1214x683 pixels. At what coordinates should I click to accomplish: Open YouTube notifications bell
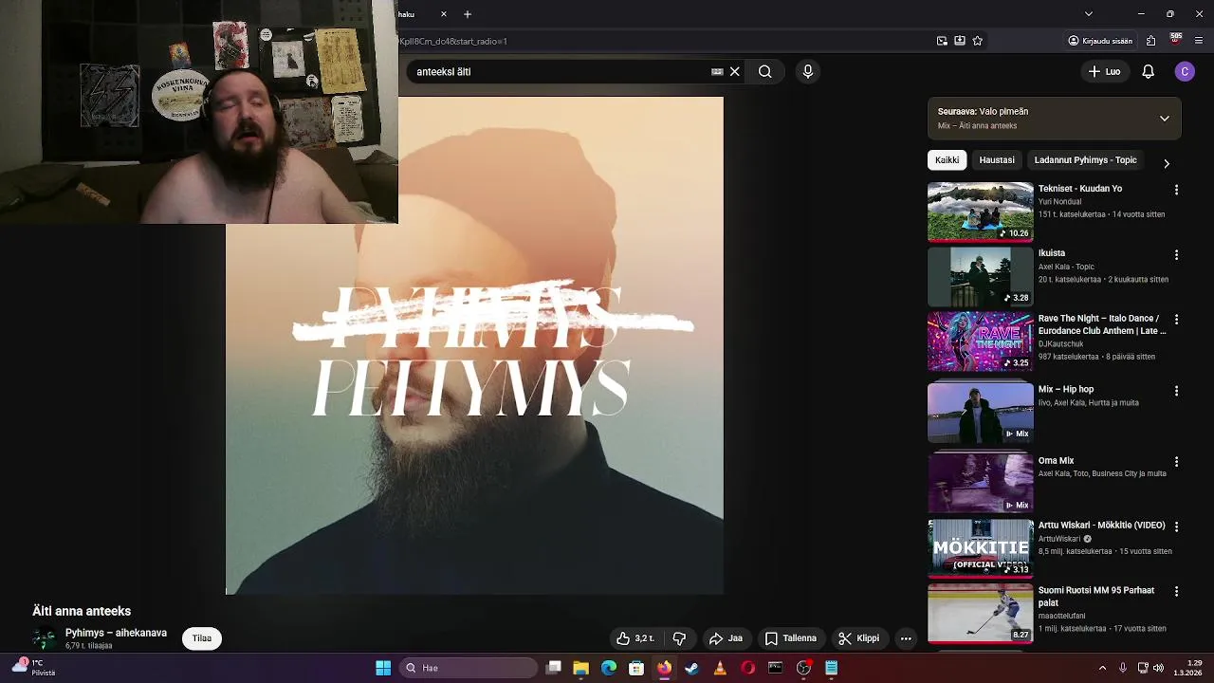pyautogui.click(x=1148, y=71)
